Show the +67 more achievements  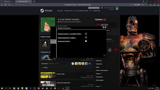89,63
